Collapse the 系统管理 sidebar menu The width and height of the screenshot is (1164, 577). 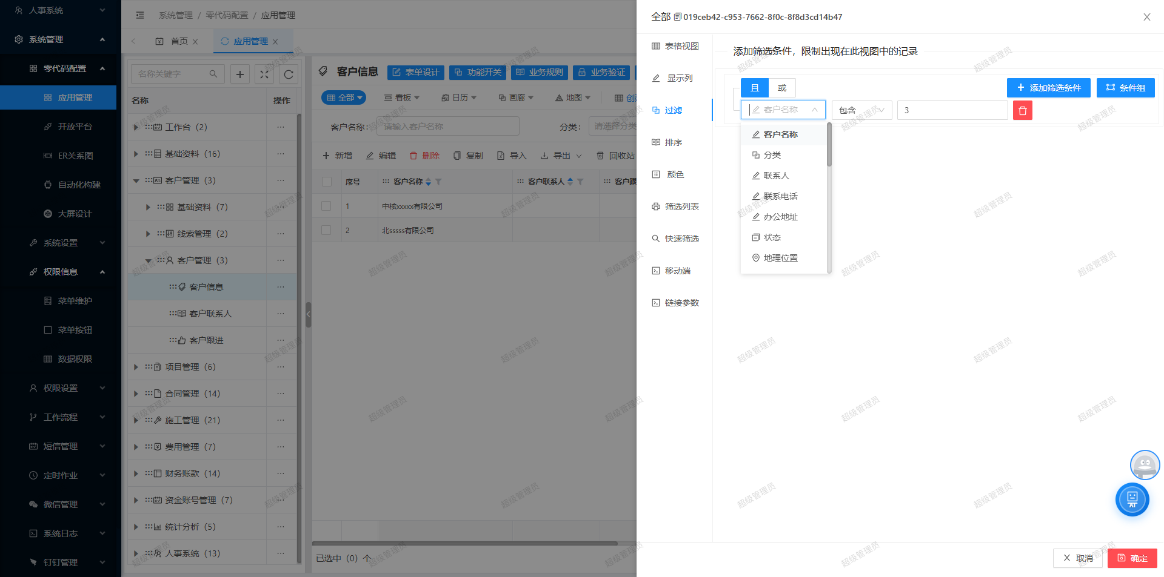[58, 39]
